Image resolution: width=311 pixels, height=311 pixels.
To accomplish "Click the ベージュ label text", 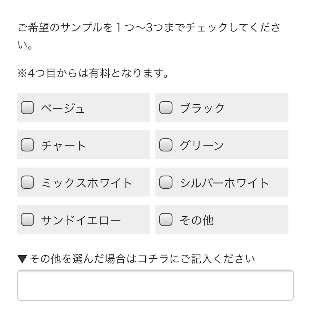I will [x=63, y=108].
